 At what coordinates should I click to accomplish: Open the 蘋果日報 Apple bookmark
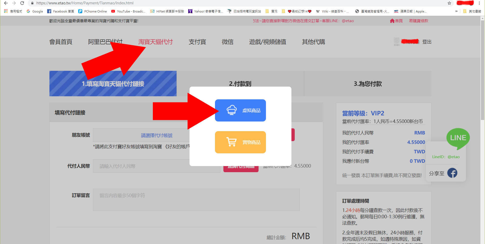410,11
